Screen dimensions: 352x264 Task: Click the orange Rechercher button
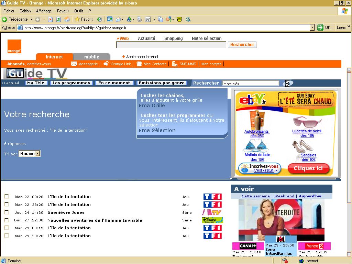click(x=242, y=45)
